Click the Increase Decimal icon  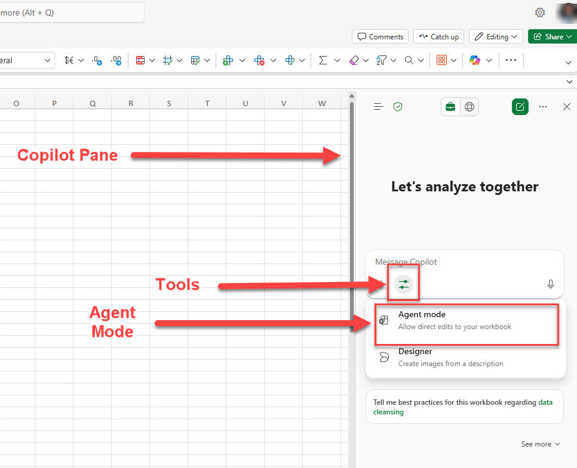point(116,60)
